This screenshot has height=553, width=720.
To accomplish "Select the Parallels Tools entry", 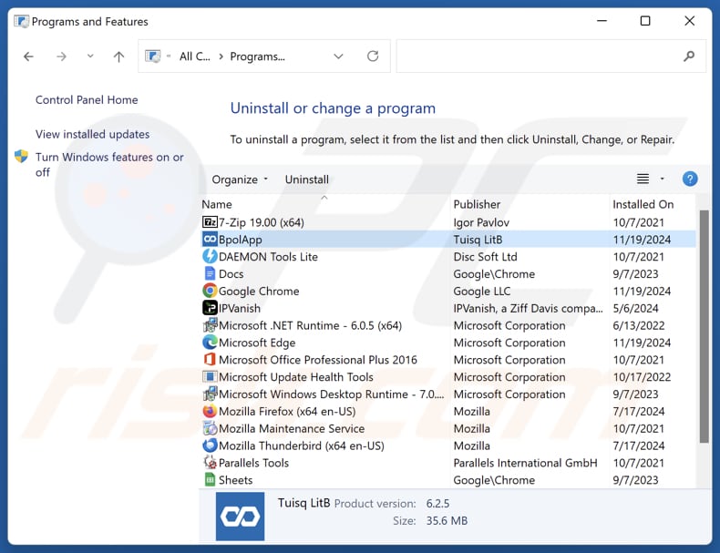I will [254, 463].
